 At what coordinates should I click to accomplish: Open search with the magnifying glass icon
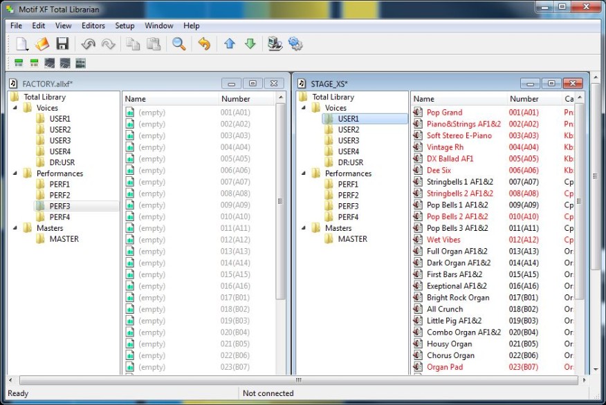(x=178, y=44)
